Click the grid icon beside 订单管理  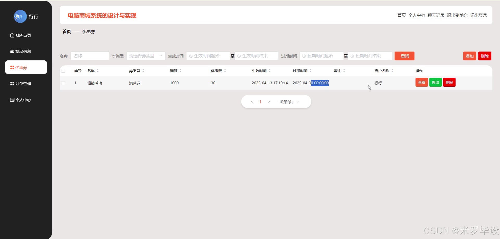(x=12, y=84)
